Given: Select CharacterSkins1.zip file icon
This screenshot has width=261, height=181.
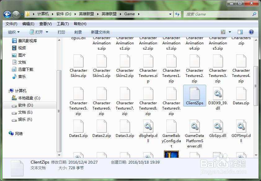Looking at the screenshot, I should point(102,61).
